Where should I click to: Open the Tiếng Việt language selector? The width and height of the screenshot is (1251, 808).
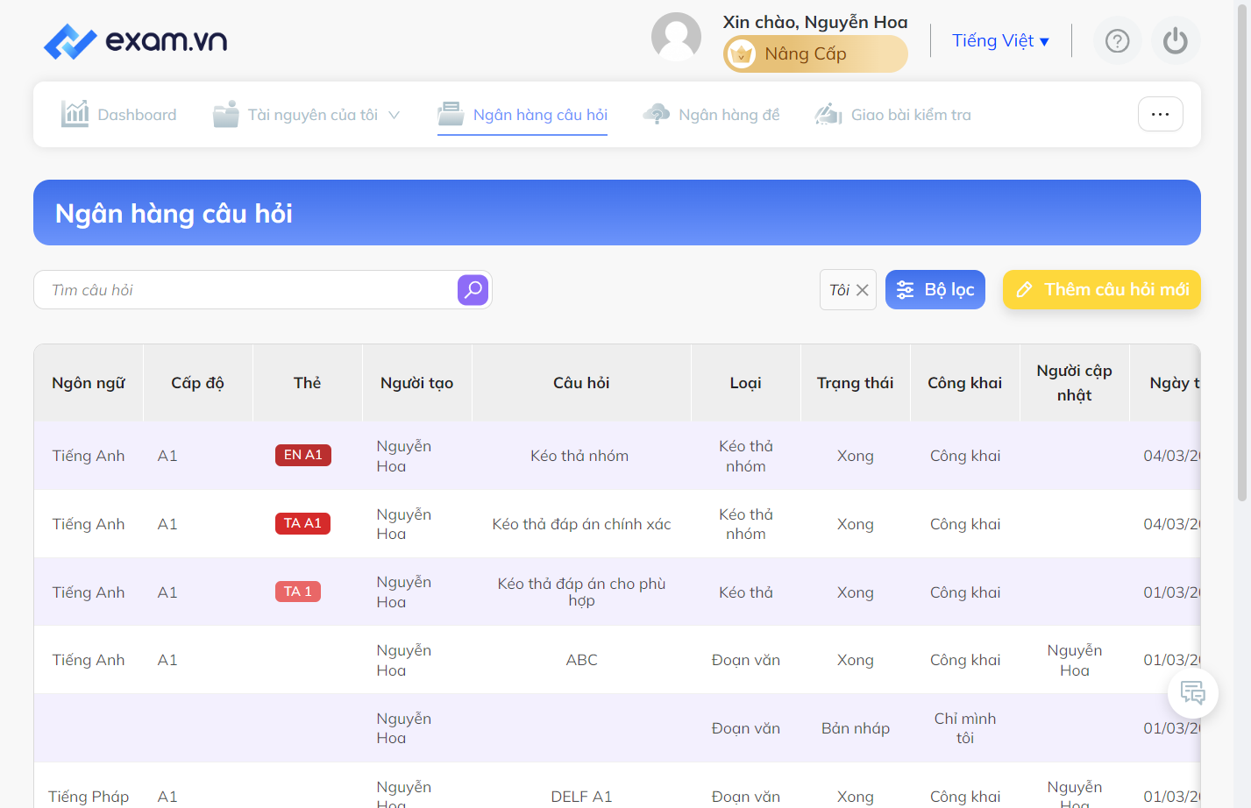pos(1000,40)
